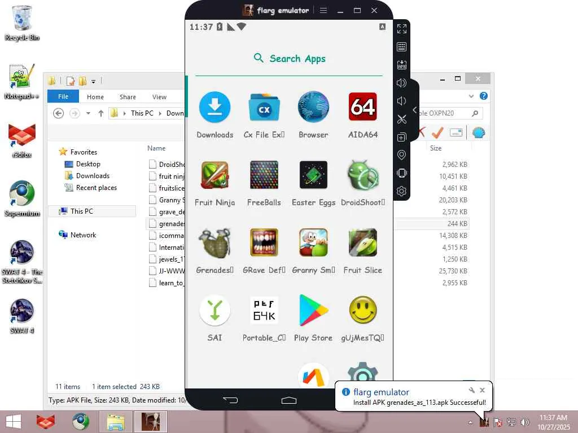Switch to View ribbon tab
578x433 pixels.
159,97
